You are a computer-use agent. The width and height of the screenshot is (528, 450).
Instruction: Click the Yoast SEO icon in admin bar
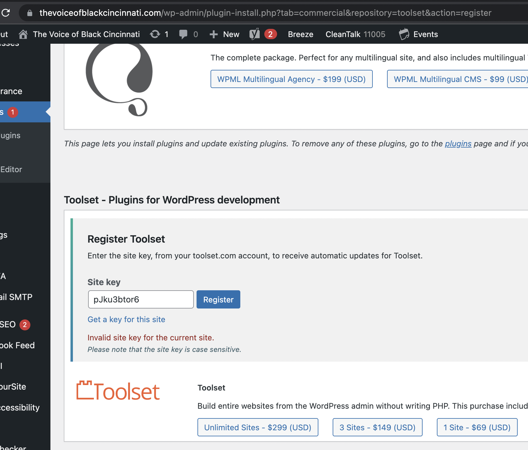point(255,34)
